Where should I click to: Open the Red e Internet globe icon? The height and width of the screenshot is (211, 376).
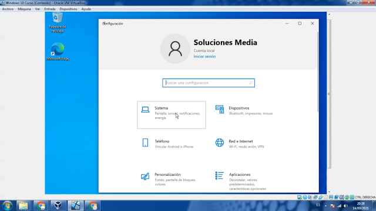tap(219, 142)
